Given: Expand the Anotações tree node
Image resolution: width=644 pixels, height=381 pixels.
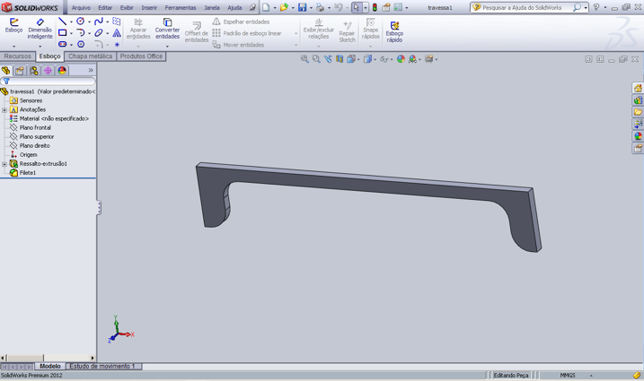Looking at the screenshot, I should [x=4, y=109].
